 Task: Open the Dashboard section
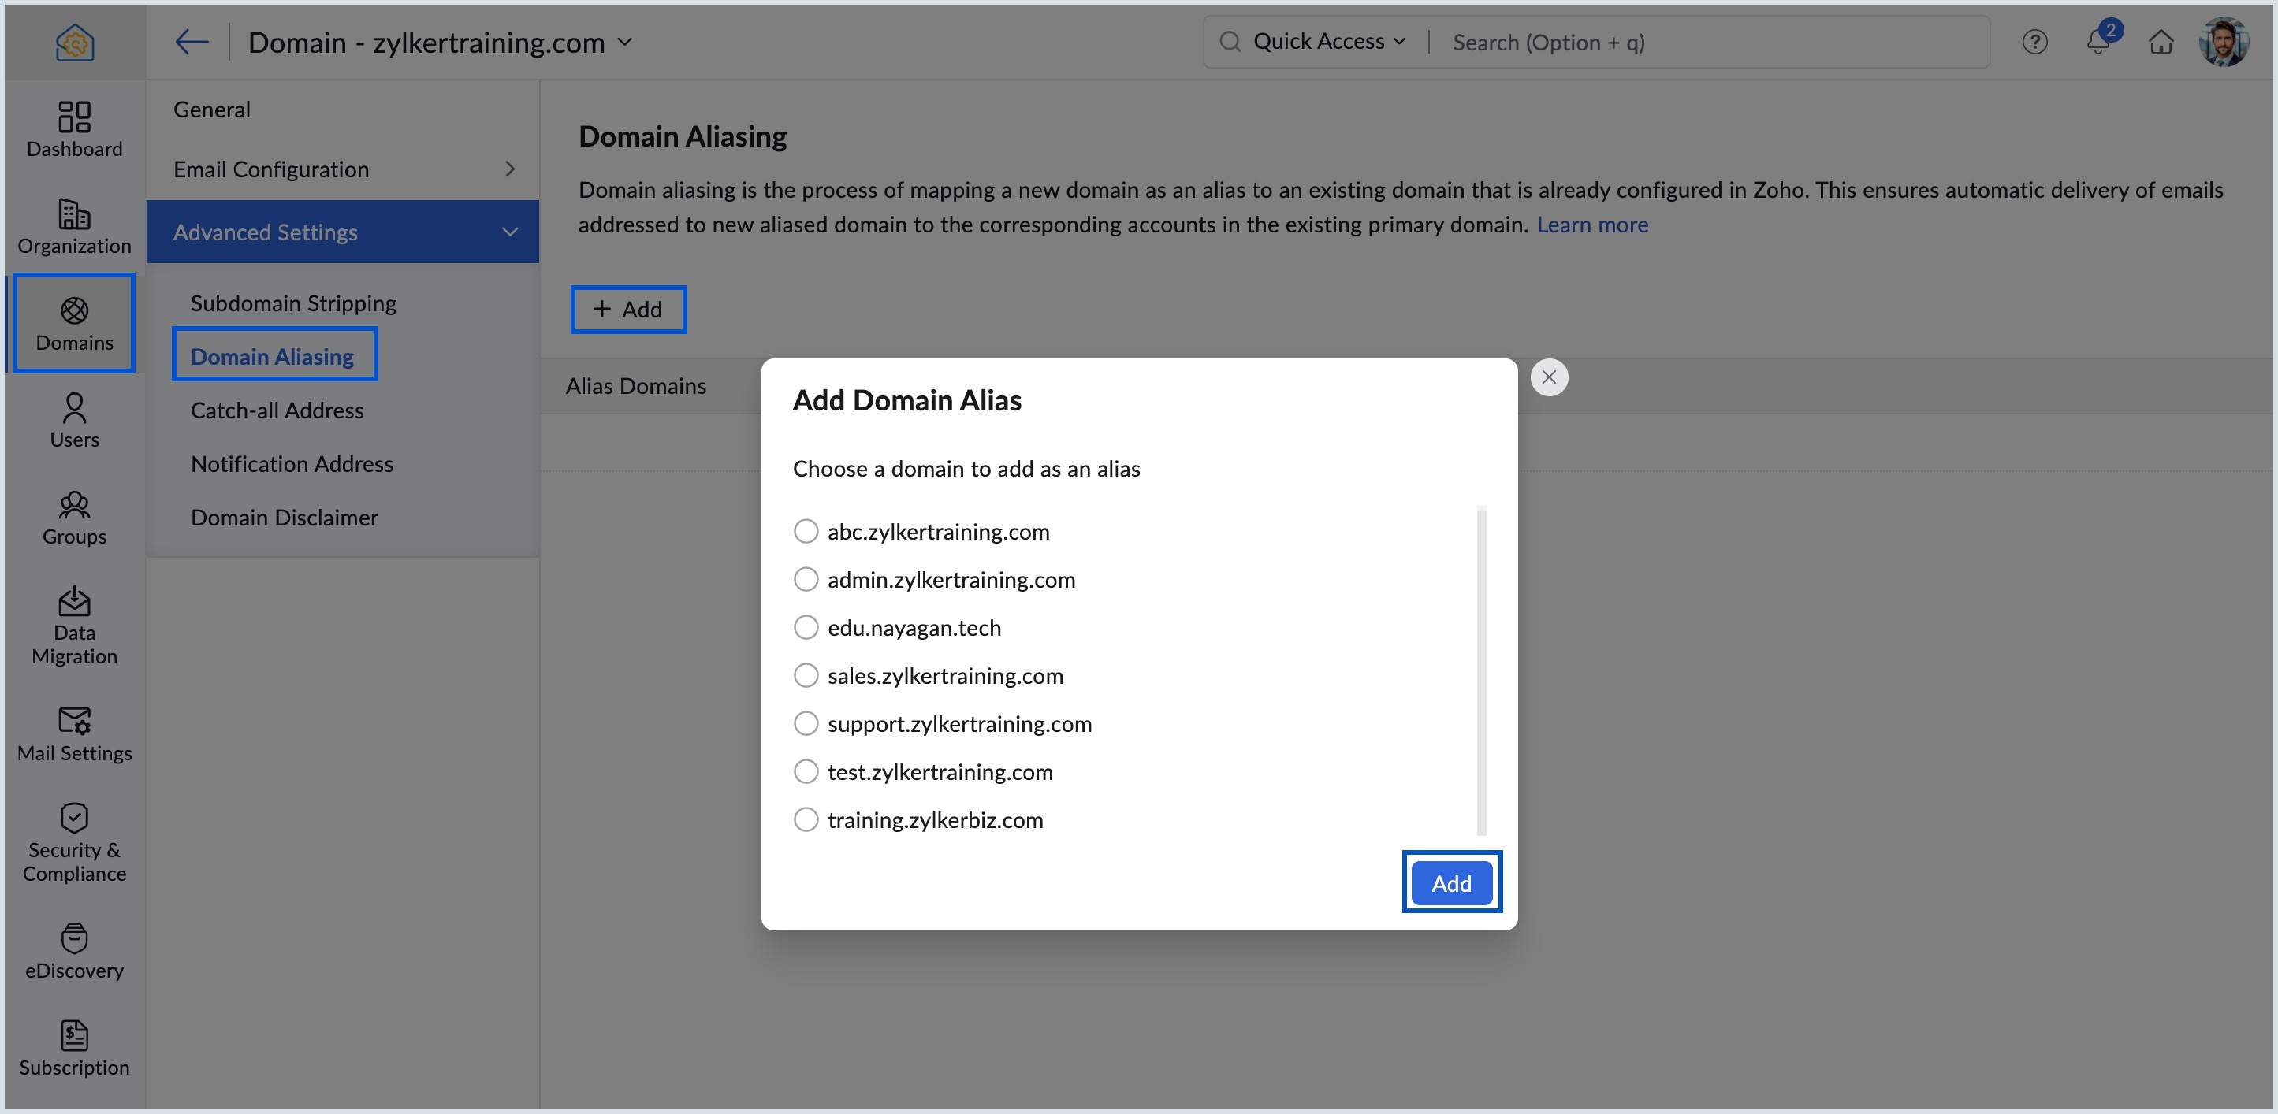[x=74, y=128]
